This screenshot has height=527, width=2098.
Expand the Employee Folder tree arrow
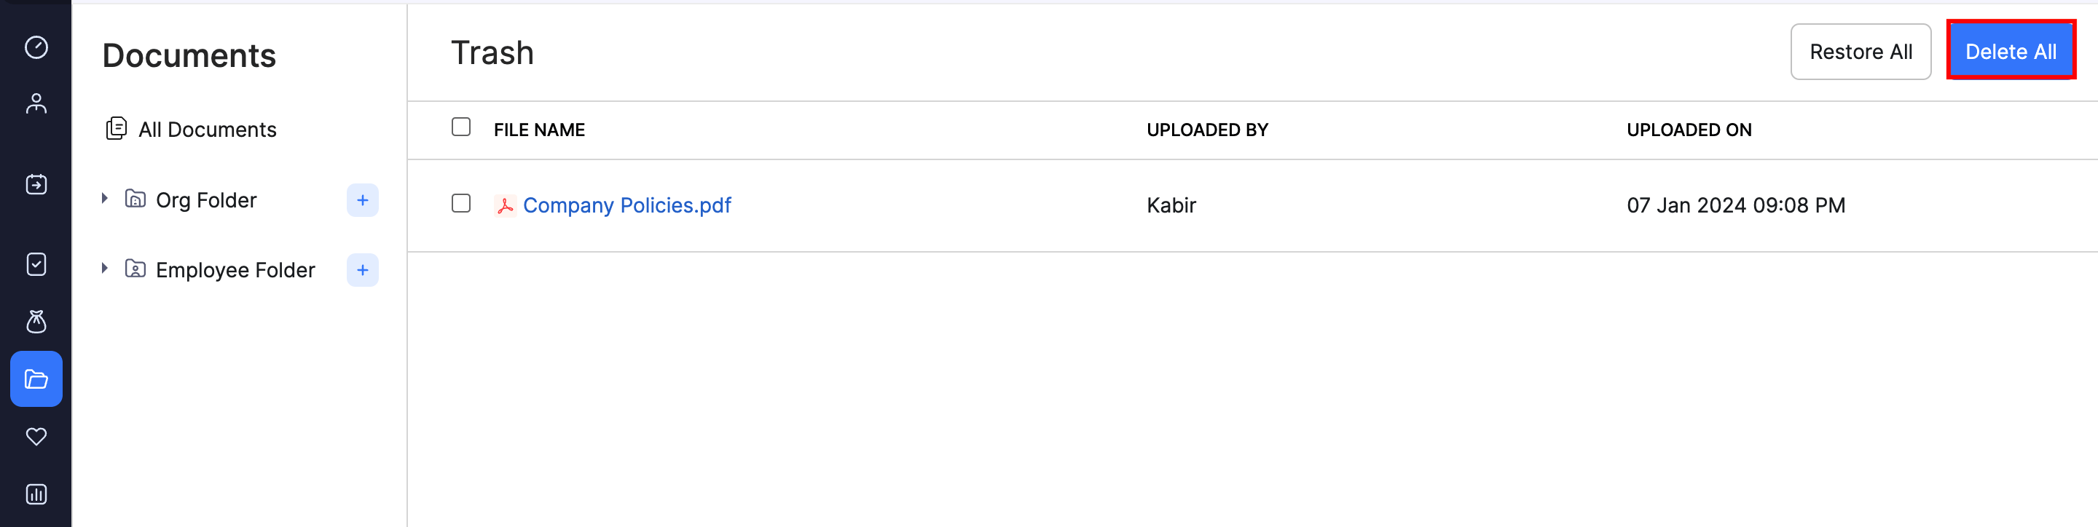click(104, 269)
